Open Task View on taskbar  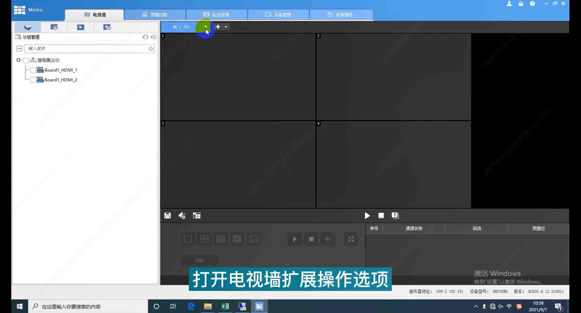click(x=173, y=306)
